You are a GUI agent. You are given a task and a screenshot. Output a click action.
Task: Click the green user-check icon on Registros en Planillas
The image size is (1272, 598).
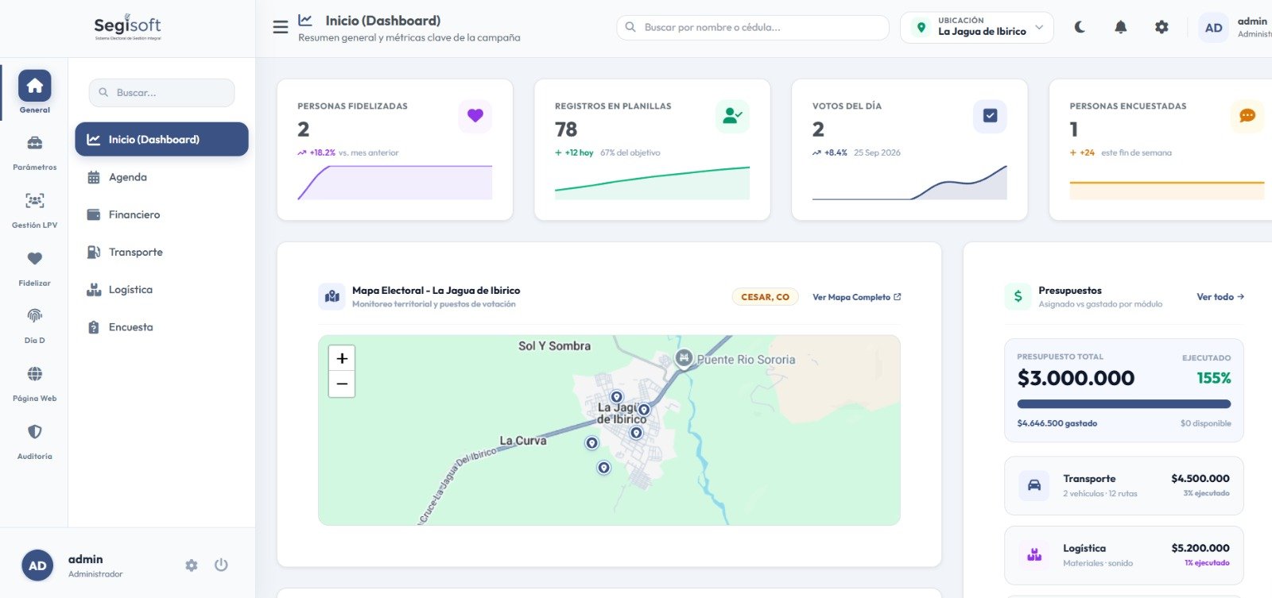[732, 116]
